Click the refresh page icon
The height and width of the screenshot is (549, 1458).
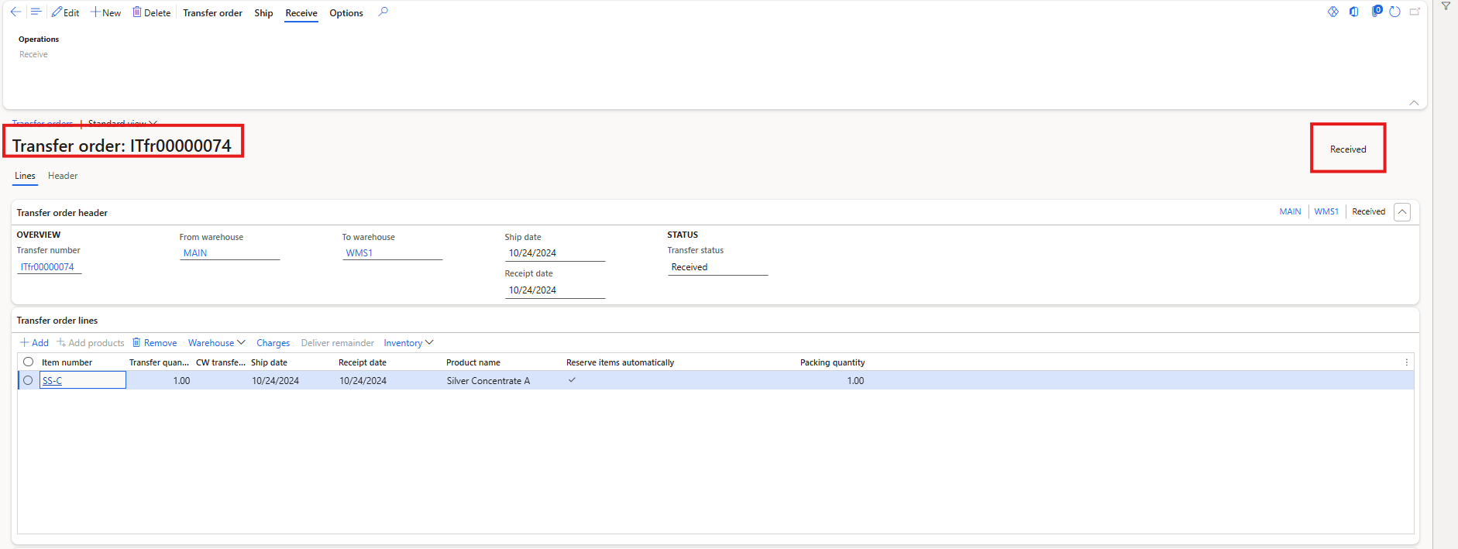pyautogui.click(x=1394, y=12)
